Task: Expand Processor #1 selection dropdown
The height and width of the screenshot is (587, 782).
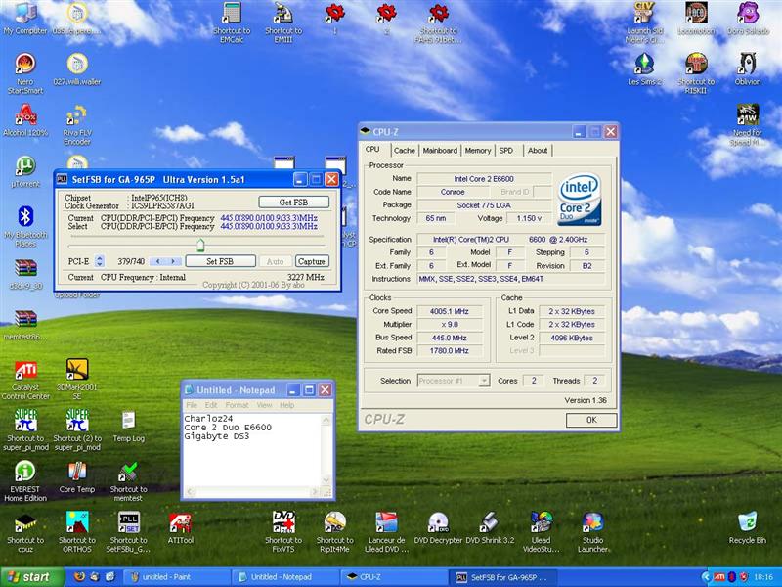Action: pos(484,381)
